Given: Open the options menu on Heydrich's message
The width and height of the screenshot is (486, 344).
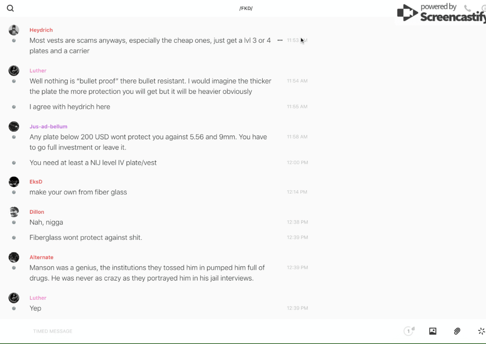Looking at the screenshot, I should 280,40.
